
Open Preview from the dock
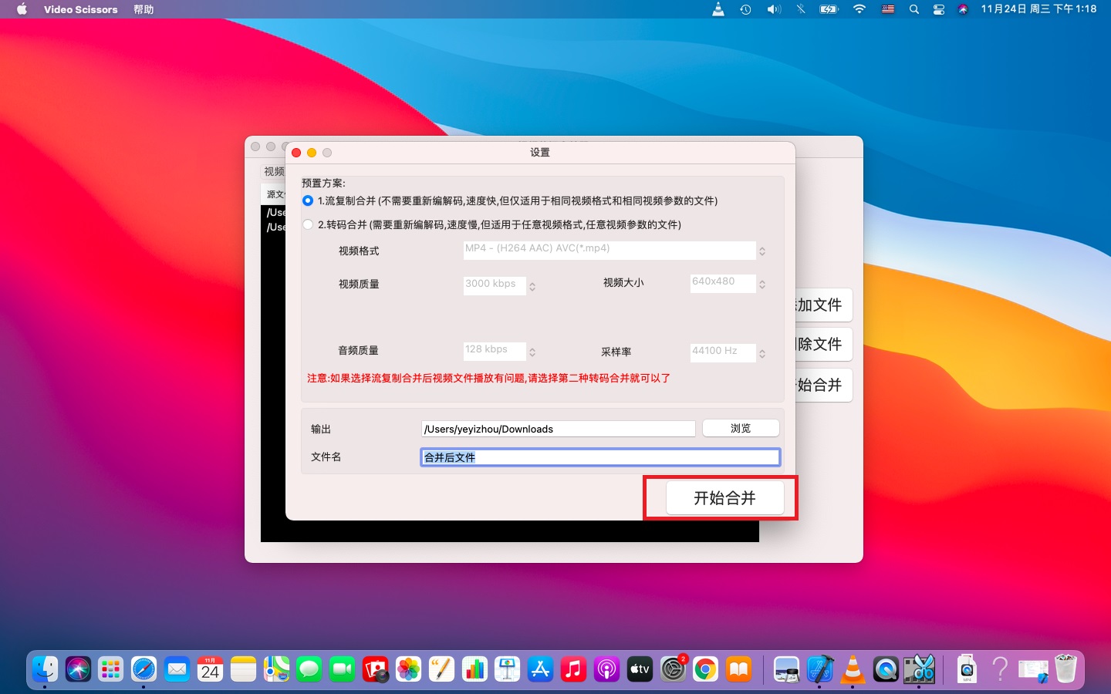click(786, 669)
